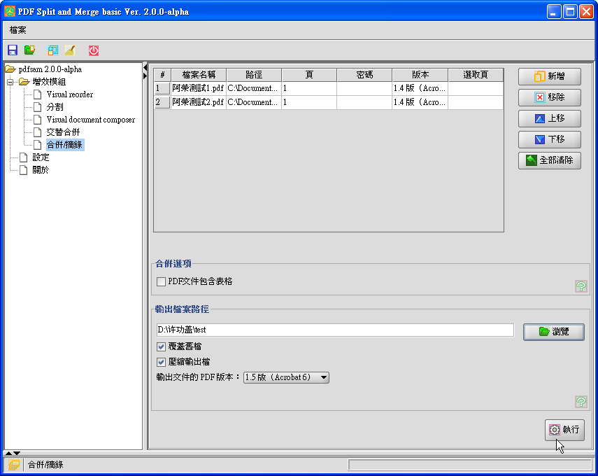Select Visual document composer in tree

click(91, 120)
